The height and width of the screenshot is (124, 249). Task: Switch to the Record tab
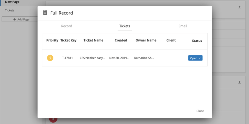point(66,26)
